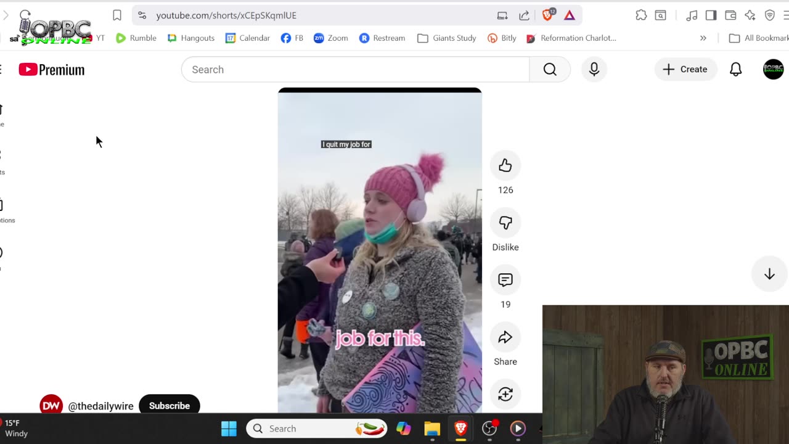Open browser extensions puzzle icon
Image resolution: width=789 pixels, height=444 pixels.
coord(641,15)
